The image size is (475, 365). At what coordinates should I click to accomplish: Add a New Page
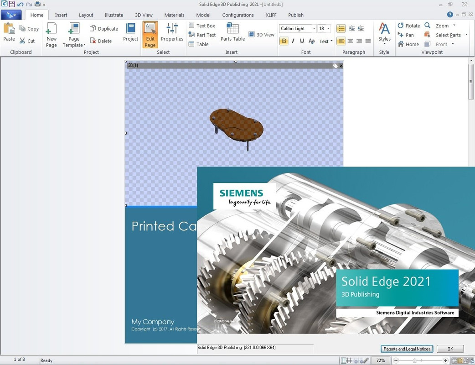[x=51, y=35]
